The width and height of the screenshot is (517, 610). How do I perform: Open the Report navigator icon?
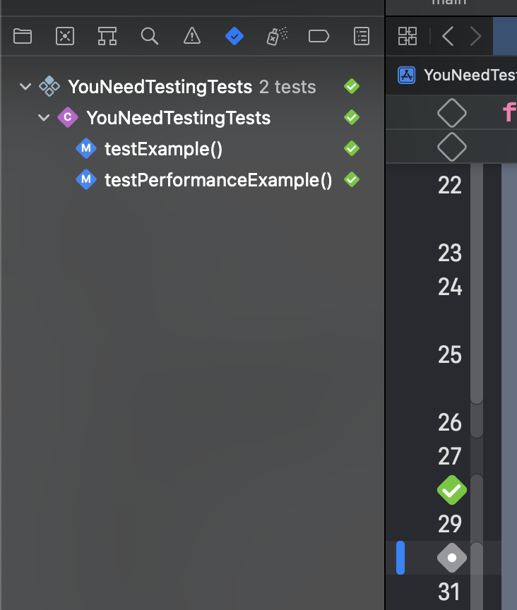pyautogui.click(x=362, y=36)
